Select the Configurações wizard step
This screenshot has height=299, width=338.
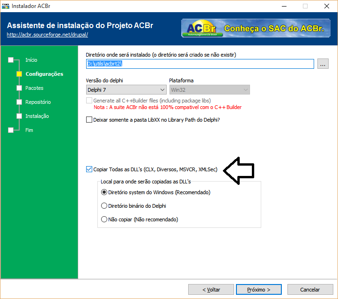tap(44, 74)
